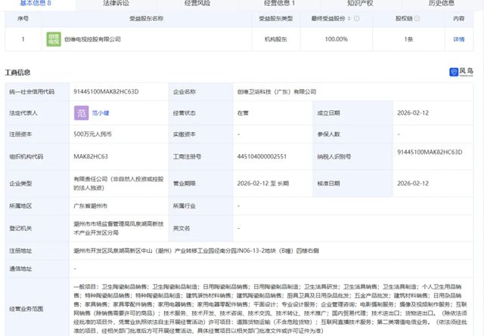Image resolution: width=484 pixels, height=336 pixels.
Task: Select company name 创维卫浴科技（广东）有限公司
Action: [277, 91]
